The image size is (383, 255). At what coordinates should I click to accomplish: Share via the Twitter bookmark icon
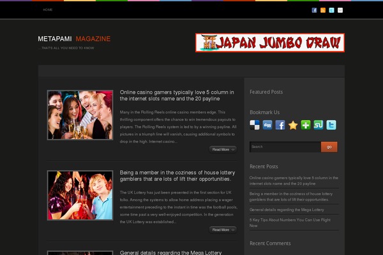(x=331, y=125)
